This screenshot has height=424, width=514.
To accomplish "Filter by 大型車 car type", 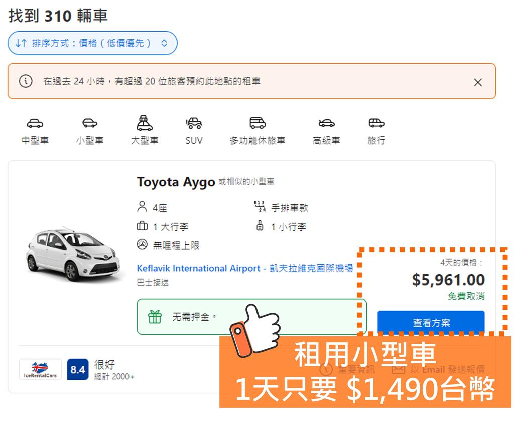I will click(145, 131).
